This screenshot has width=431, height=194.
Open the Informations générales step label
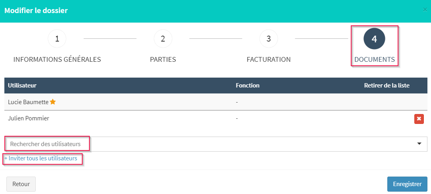tap(57, 59)
